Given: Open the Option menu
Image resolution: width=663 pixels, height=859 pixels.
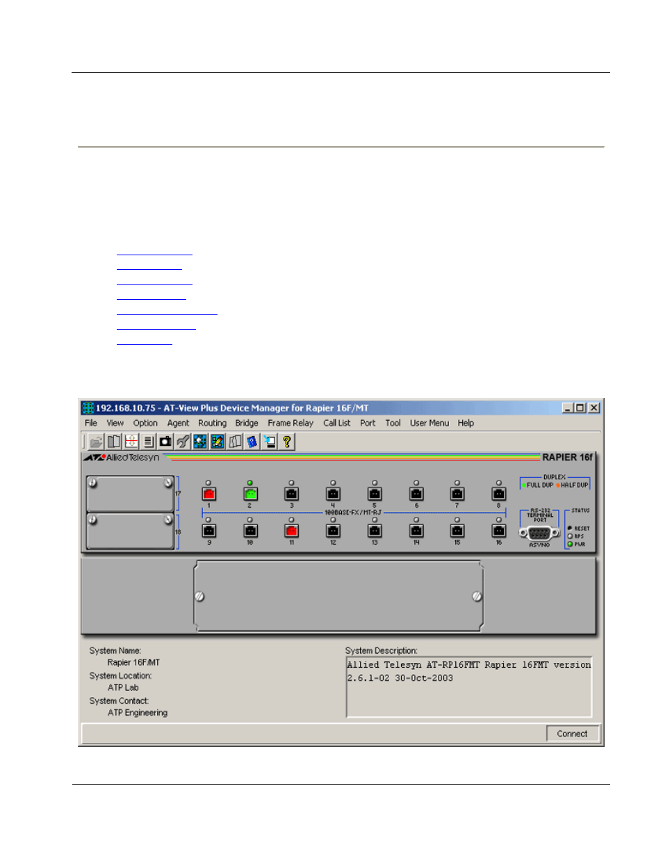Looking at the screenshot, I should point(145,423).
